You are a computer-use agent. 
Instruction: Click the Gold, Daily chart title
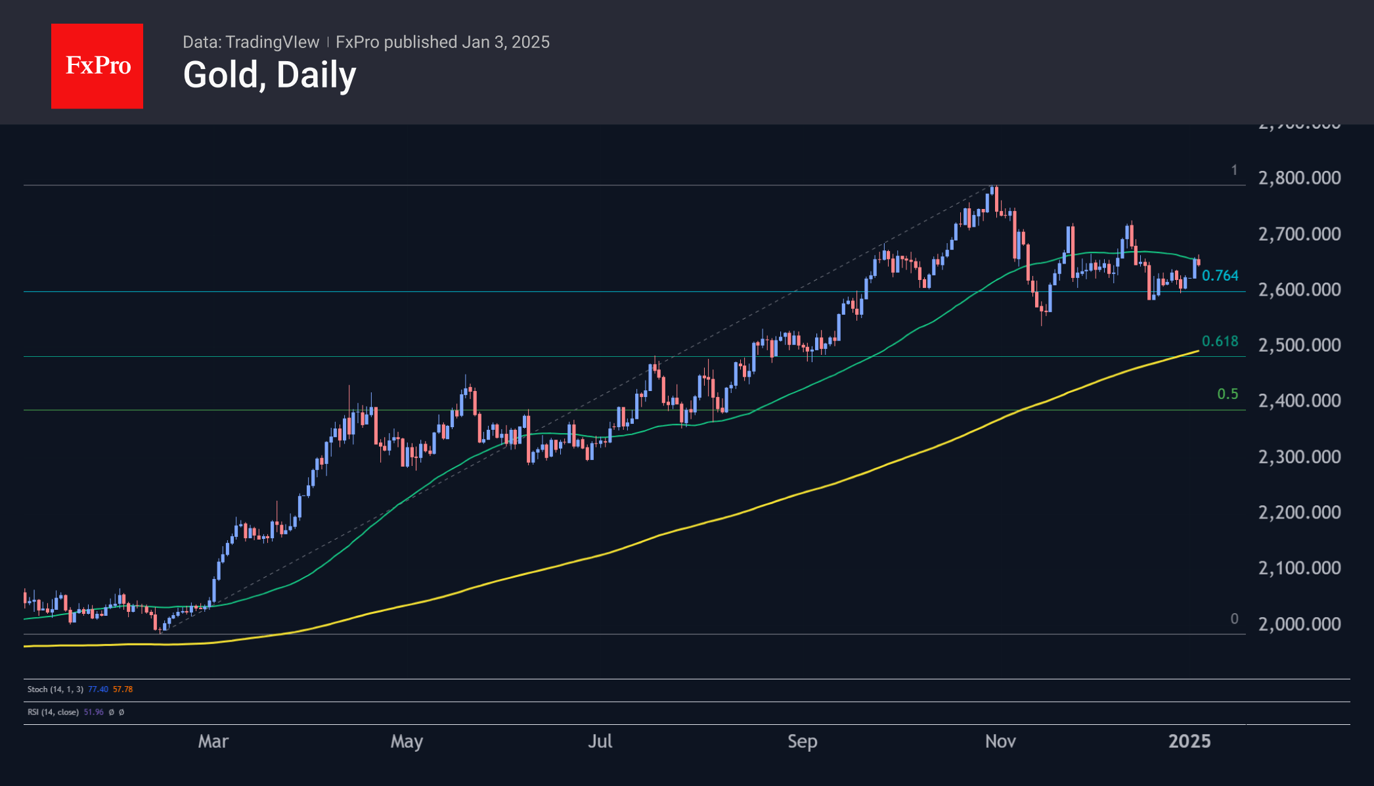coord(269,75)
